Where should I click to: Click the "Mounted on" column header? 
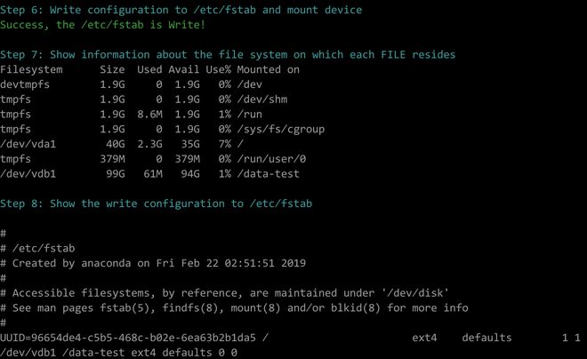[x=268, y=69]
